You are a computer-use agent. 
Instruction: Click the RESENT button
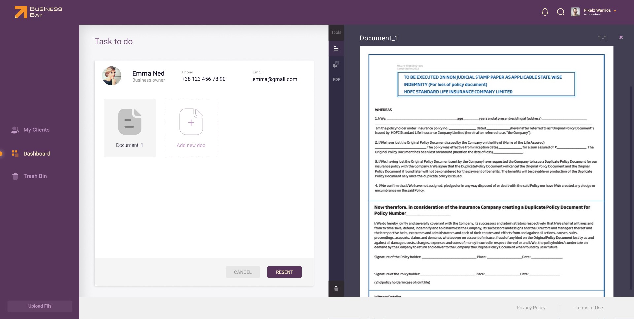click(284, 272)
